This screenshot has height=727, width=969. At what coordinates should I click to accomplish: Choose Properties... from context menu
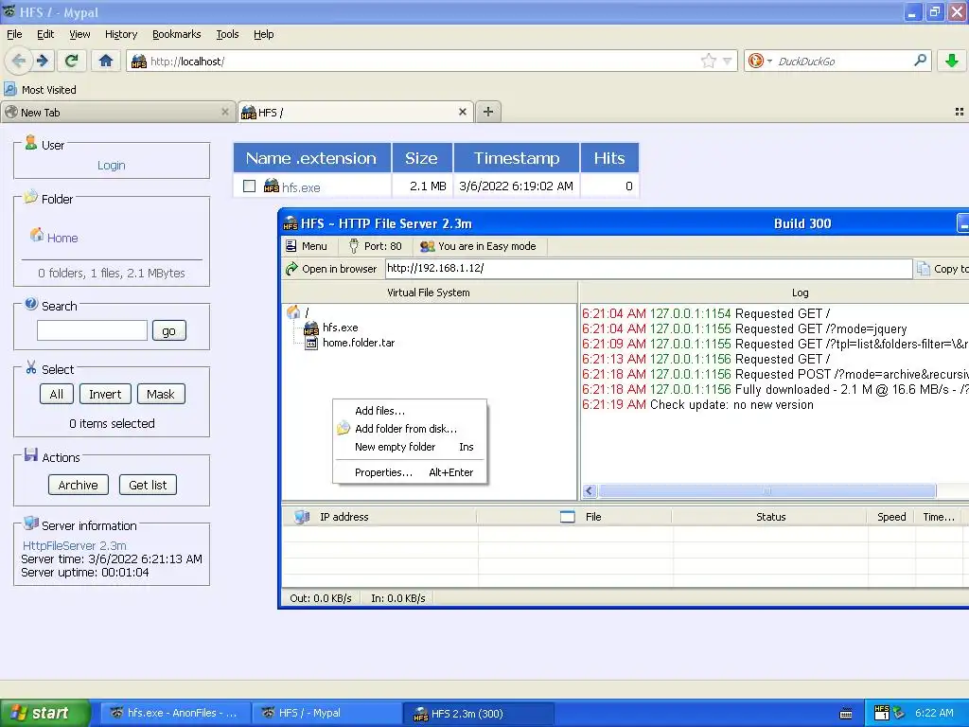coord(411,473)
